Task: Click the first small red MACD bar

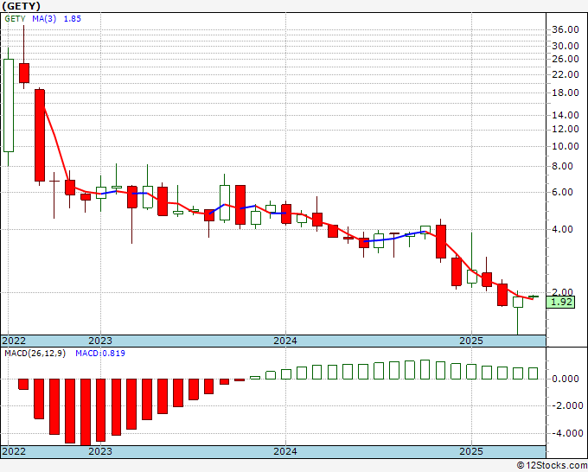Action: tap(23, 385)
